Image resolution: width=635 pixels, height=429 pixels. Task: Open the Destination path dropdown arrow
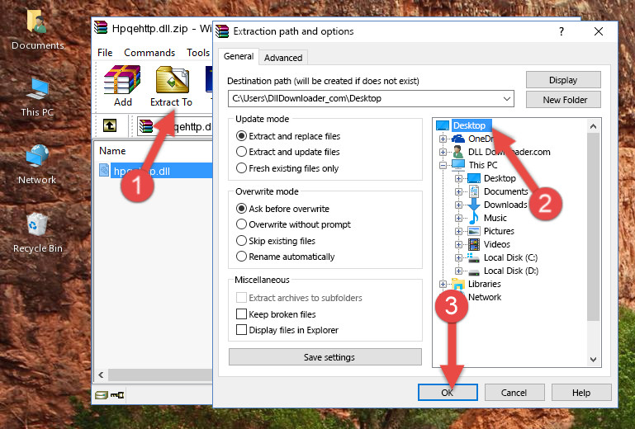[507, 98]
